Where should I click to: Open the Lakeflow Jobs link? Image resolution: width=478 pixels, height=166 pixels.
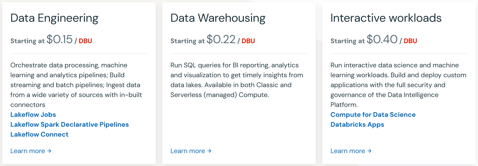[x=33, y=115]
